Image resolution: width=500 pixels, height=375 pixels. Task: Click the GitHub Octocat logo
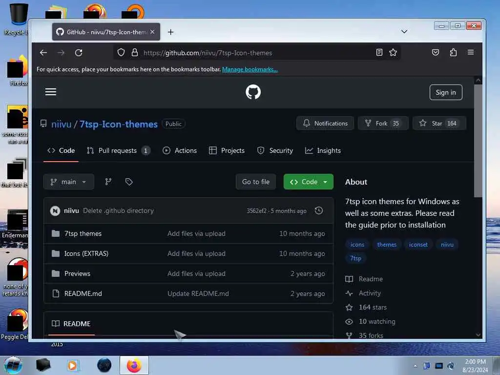(253, 92)
